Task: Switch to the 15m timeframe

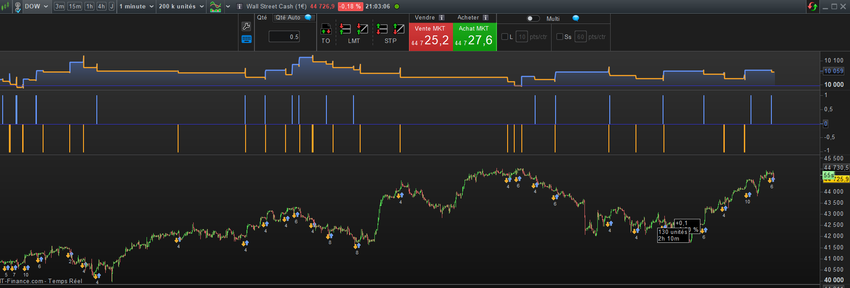Action: 75,6
